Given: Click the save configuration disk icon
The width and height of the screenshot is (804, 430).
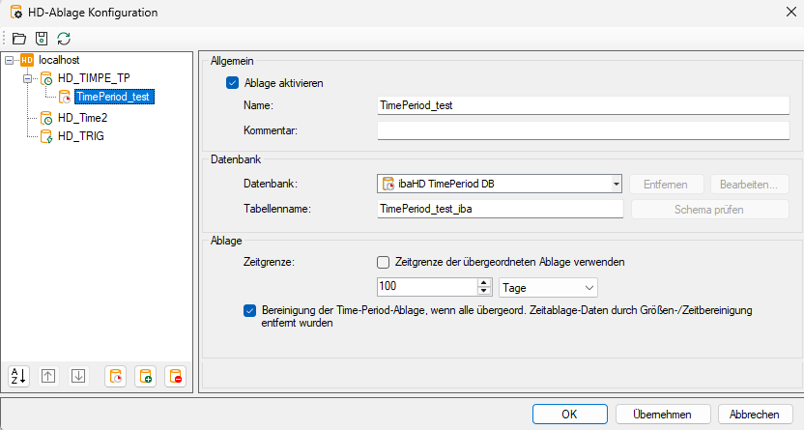Looking at the screenshot, I should 42,39.
